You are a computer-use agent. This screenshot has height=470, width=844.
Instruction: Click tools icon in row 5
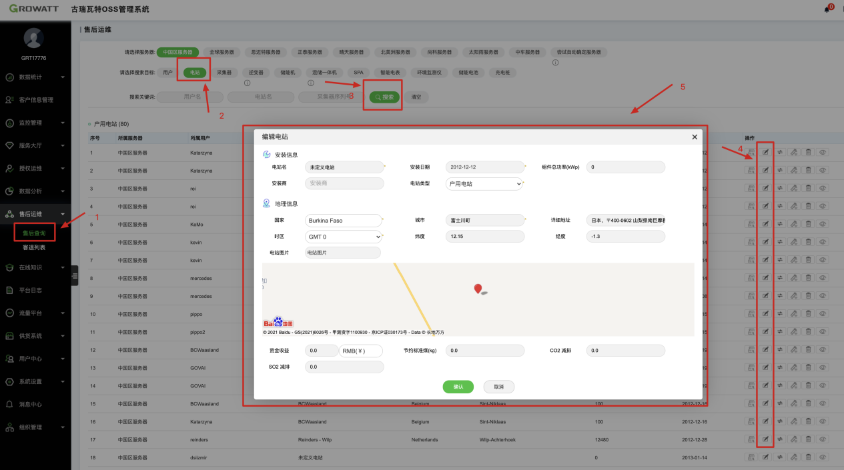794,225
